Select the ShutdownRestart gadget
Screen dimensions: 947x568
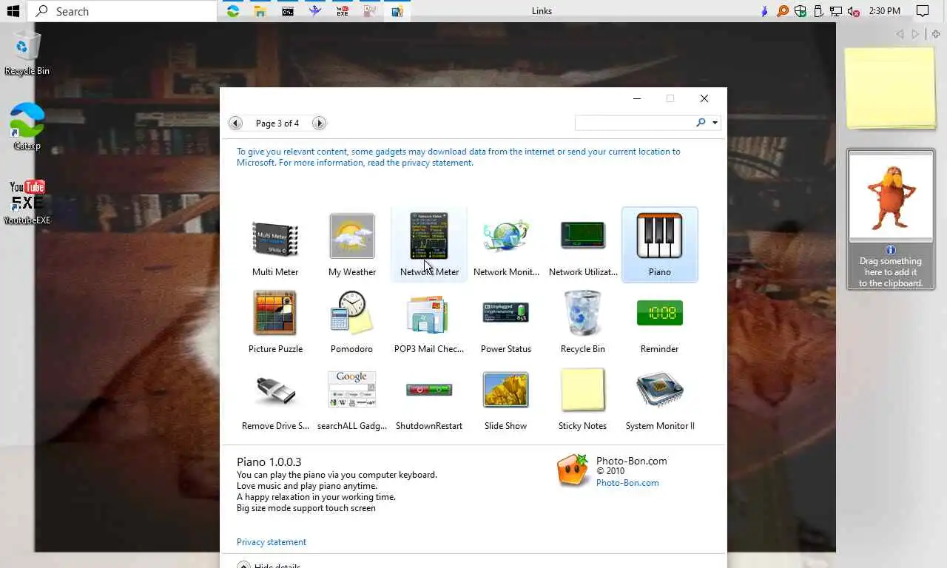[x=429, y=399]
